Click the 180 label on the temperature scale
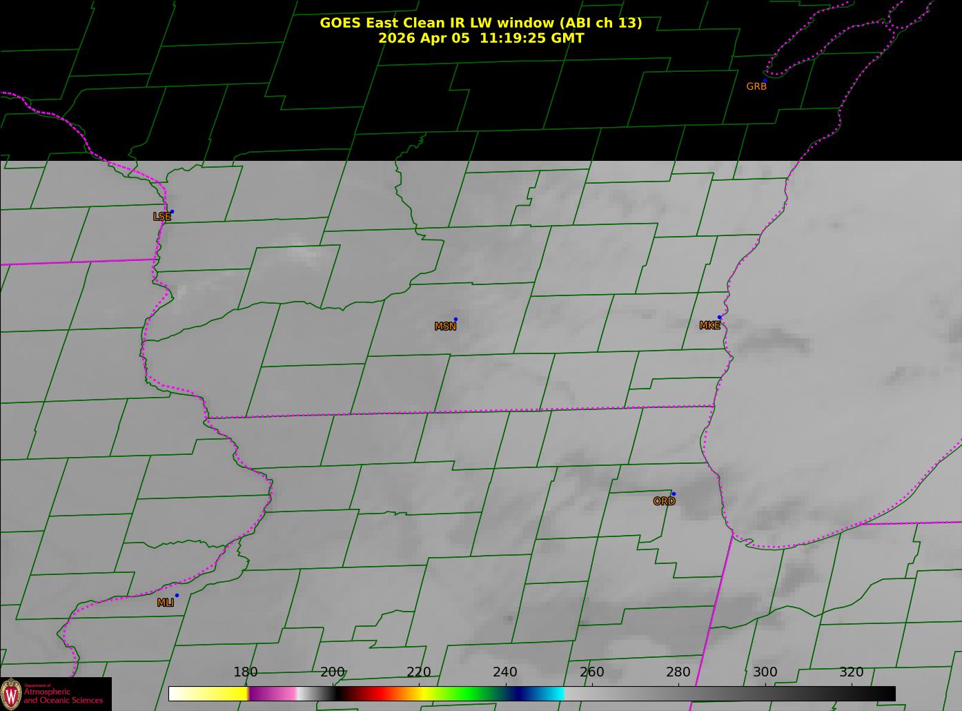Viewport: 962px width, 711px height. tap(245, 672)
